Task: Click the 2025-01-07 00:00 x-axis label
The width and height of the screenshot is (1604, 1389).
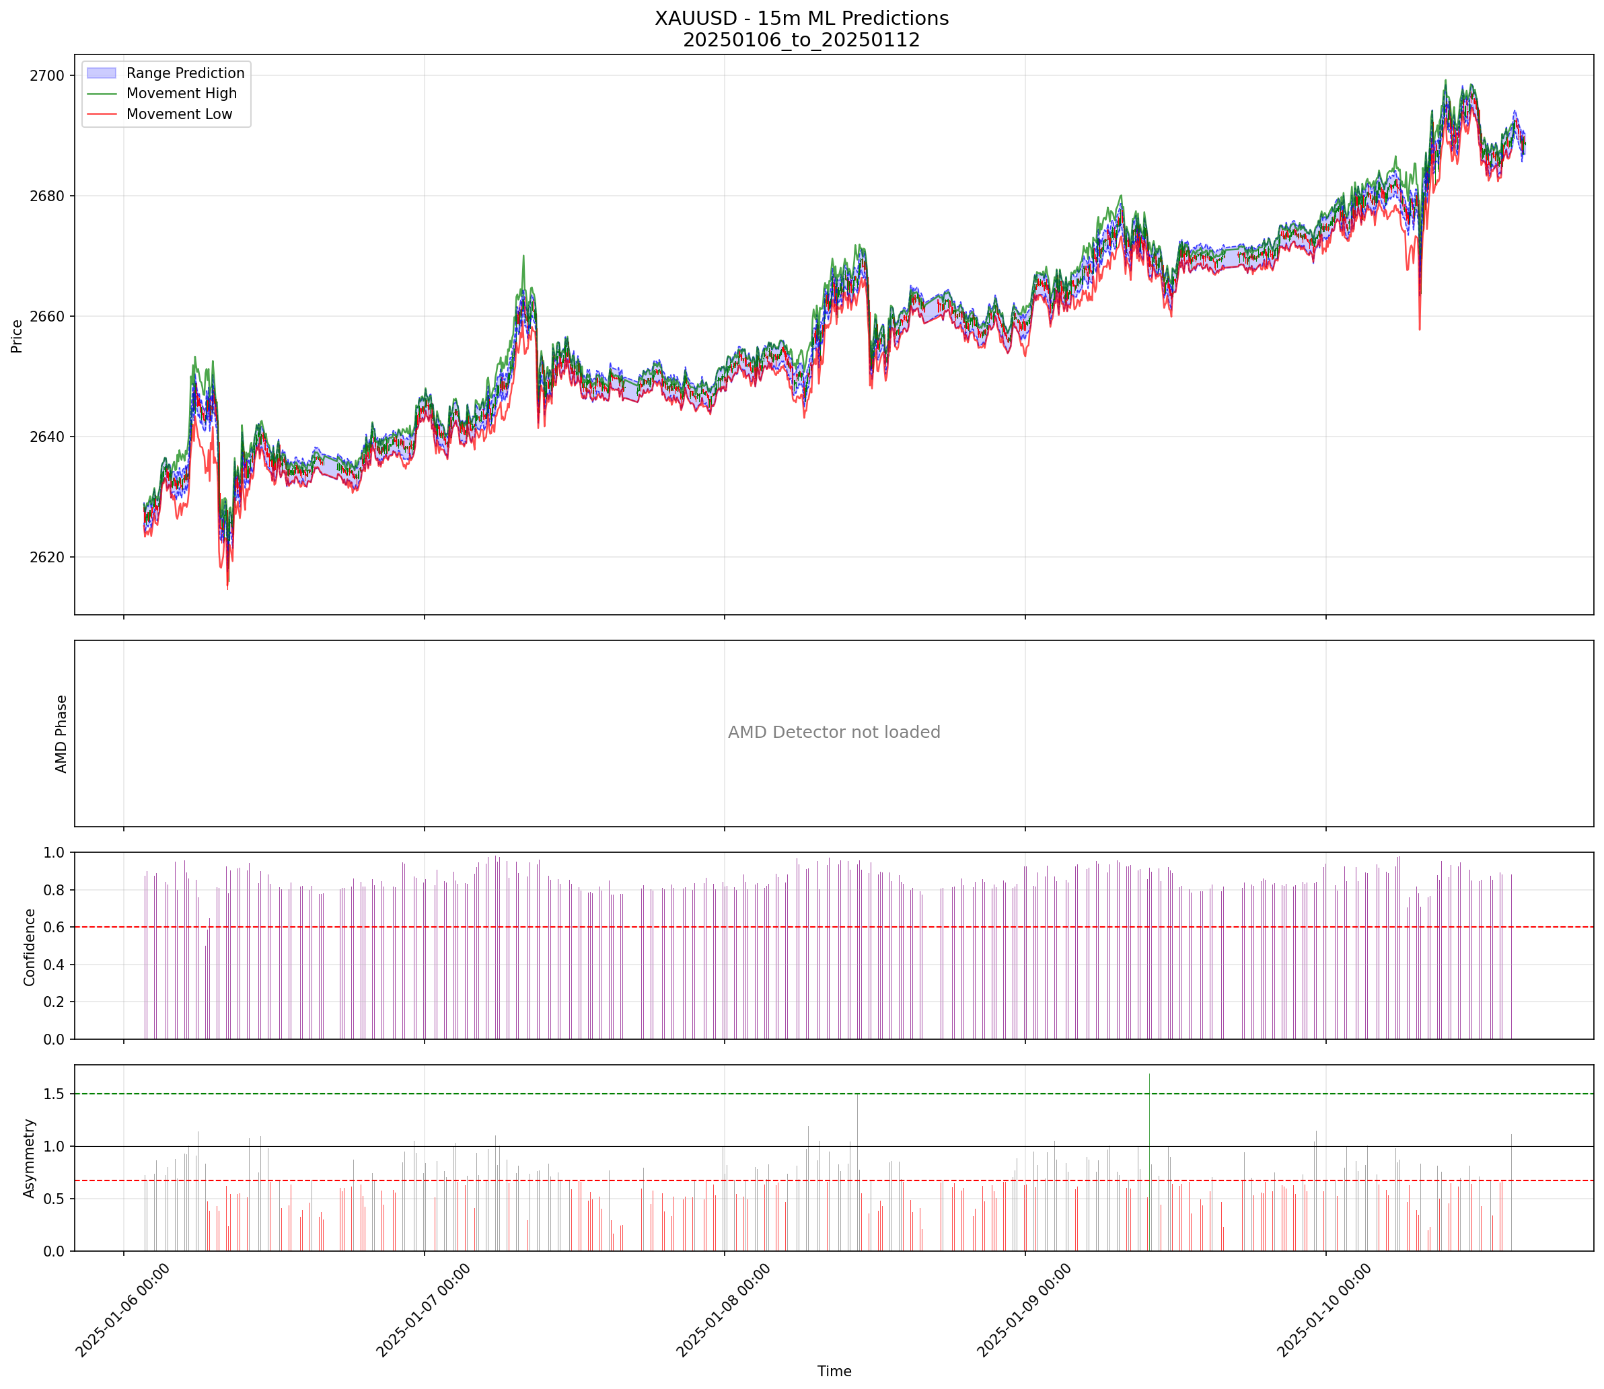Action: click(423, 1310)
